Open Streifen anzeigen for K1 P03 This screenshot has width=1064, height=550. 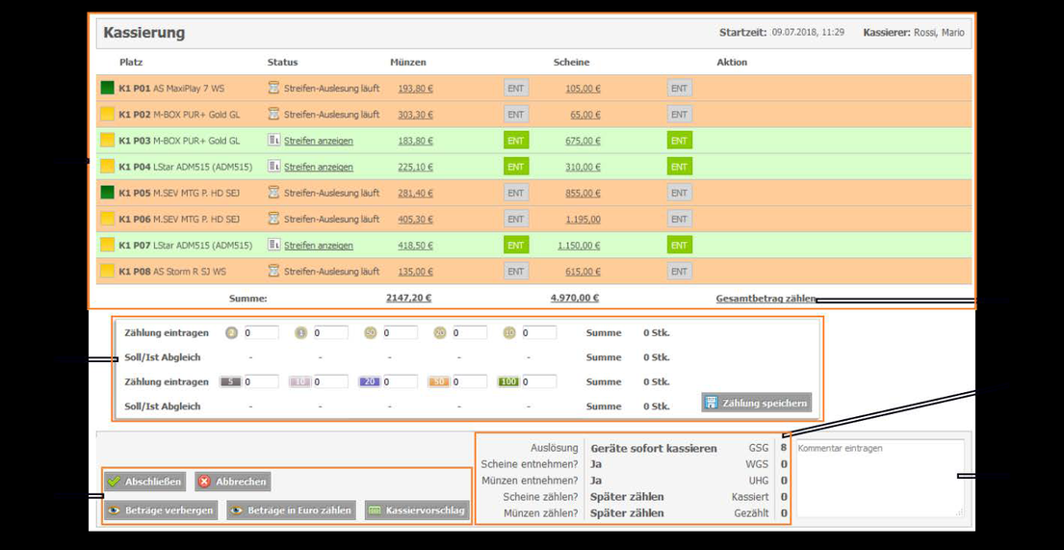point(319,142)
